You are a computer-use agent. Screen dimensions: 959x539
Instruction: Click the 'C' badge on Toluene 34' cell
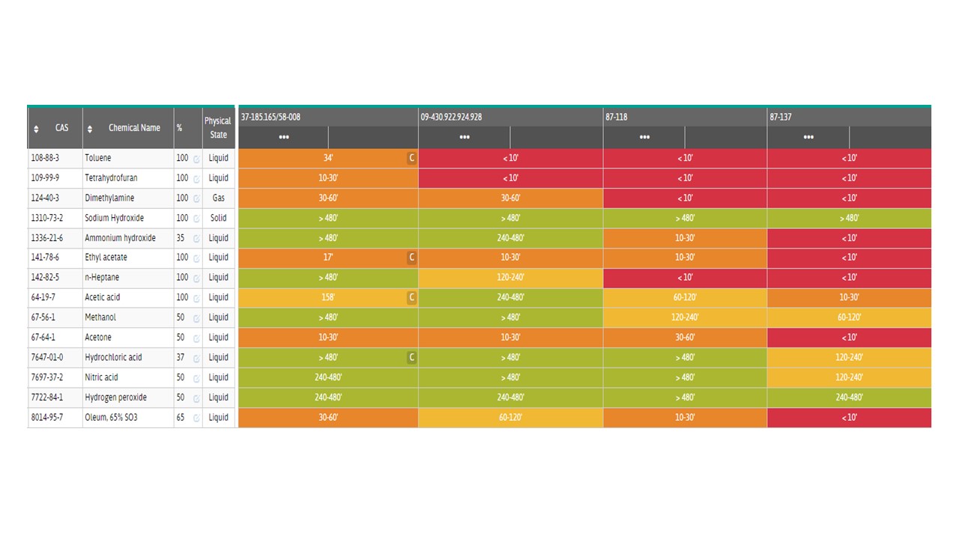point(411,158)
